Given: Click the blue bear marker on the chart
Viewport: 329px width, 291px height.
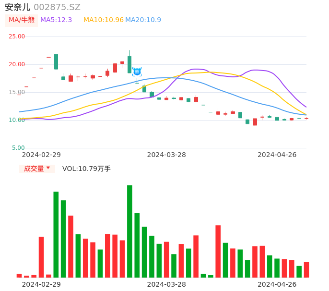Looking at the screenshot, I should pyautogui.click(x=137, y=72).
